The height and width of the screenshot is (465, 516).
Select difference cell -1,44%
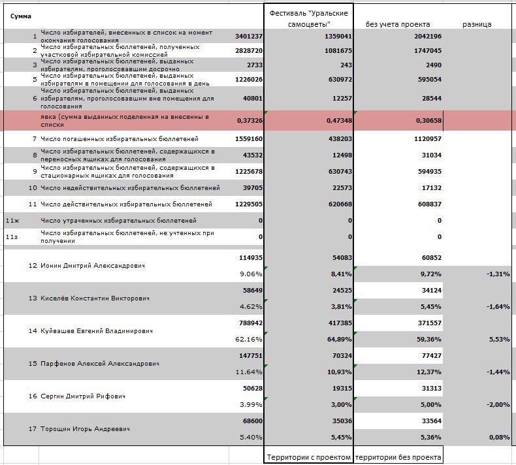pyautogui.click(x=498, y=372)
